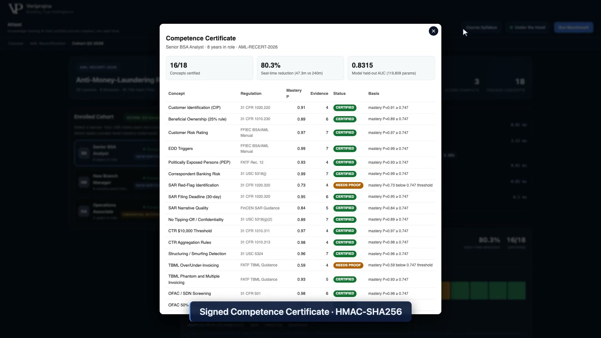Select TBML Over/Under-Invoicing concept
Screen dimensions: 601x338
[x=193, y=265]
